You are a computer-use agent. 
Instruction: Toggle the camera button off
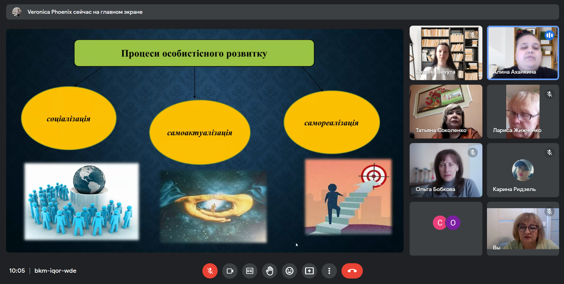point(230,271)
